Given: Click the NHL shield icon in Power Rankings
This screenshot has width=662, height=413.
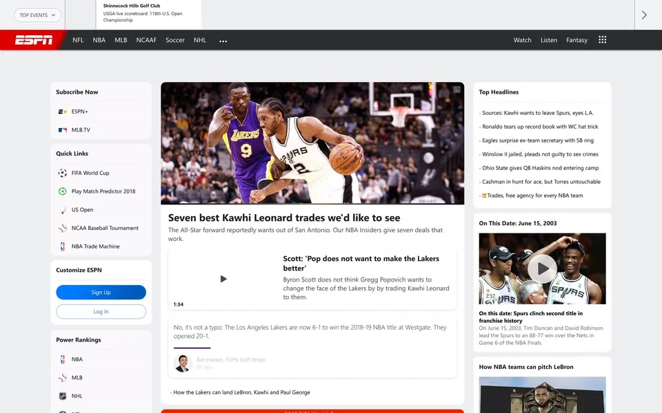Looking at the screenshot, I should coord(63,396).
